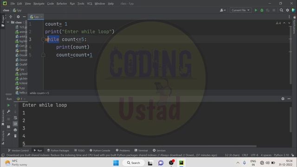Click the UTF-8 encoding in status bar
The width and height of the screenshot is (297, 167).
point(254,155)
